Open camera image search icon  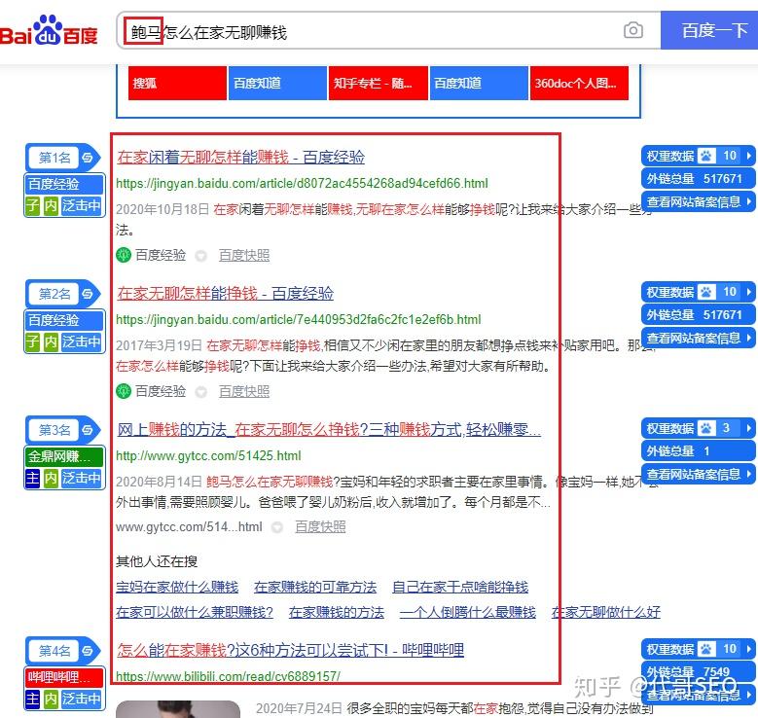[x=632, y=30]
